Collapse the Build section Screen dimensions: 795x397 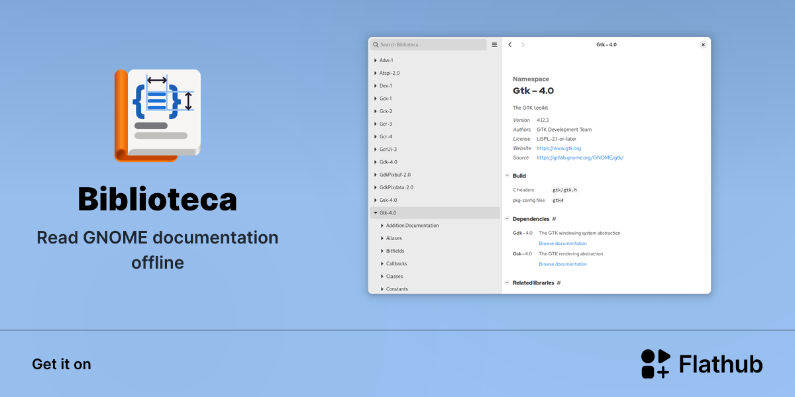pos(507,176)
